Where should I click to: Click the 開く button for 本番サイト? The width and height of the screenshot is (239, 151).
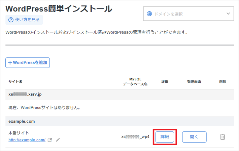[194, 137]
